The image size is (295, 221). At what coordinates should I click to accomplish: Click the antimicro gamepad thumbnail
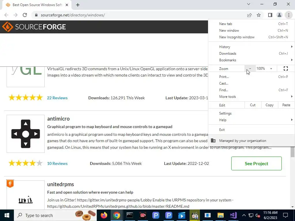(x=26, y=134)
